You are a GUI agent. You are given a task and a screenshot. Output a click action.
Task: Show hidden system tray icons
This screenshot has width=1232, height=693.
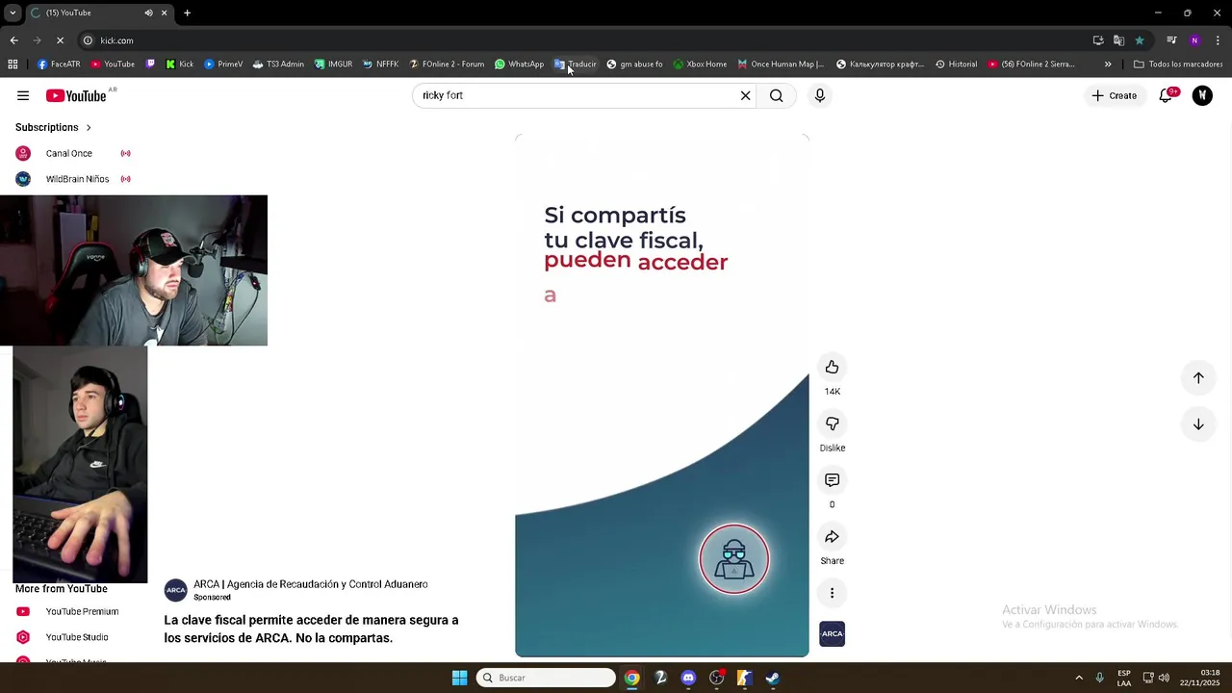click(x=1079, y=678)
